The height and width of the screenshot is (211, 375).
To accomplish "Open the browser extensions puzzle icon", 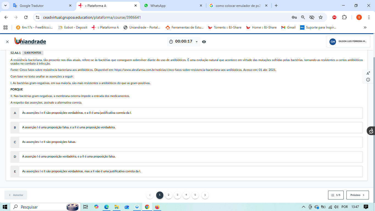I will click(x=344, y=17).
